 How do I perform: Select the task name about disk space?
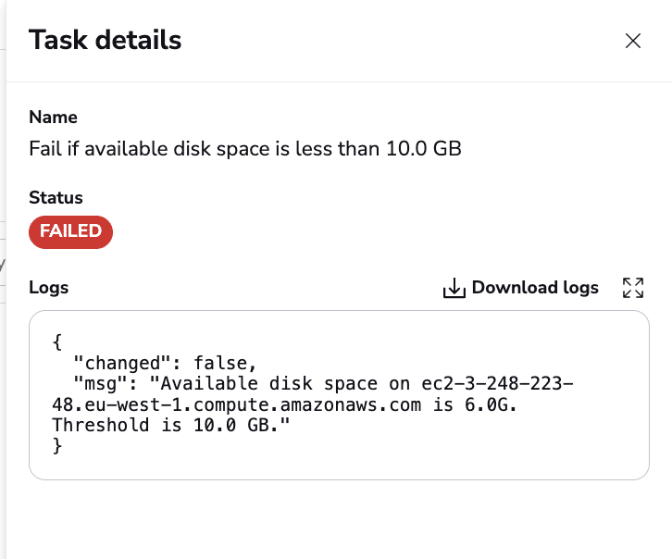(x=245, y=149)
